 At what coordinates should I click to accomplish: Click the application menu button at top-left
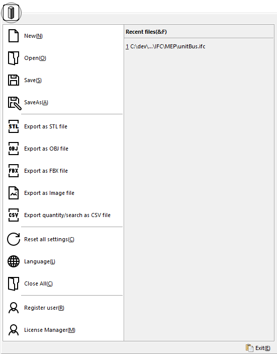(11, 13)
